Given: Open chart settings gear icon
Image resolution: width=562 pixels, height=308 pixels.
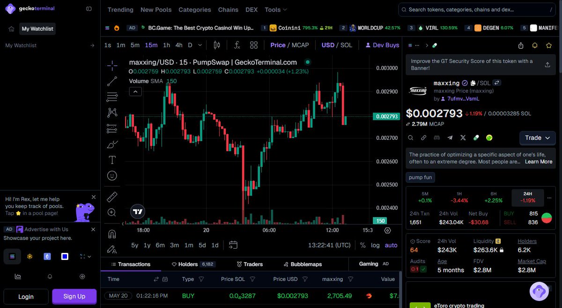Looking at the screenshot, I should [x=387, y=230].
